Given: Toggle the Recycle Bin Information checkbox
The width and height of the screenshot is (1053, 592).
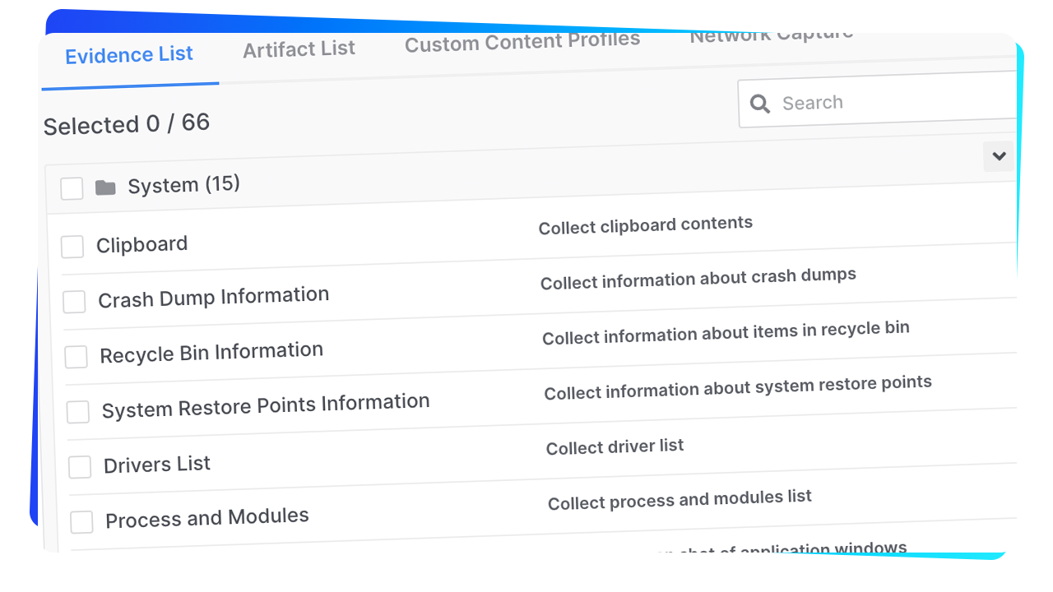Looking at the screenshot, I should 76,357.
